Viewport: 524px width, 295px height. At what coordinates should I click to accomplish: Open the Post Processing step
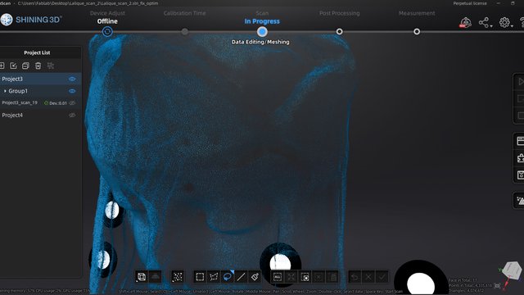pos(340,13)
